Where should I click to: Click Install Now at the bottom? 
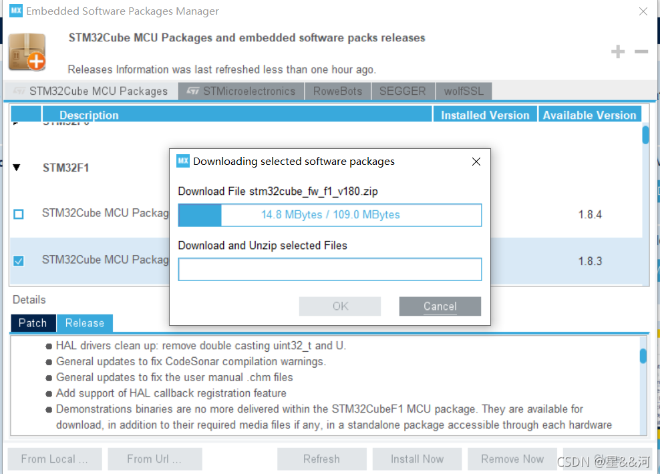tap(417, 459)
